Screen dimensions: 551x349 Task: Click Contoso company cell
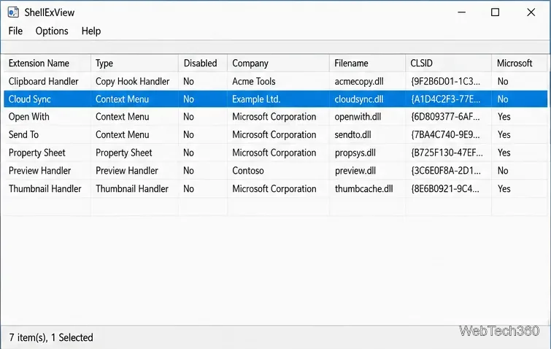[x=248, y=171]
